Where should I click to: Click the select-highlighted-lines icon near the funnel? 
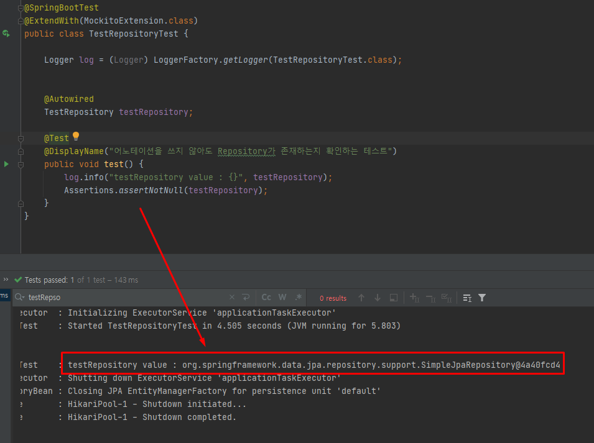(x=467, y=297)
